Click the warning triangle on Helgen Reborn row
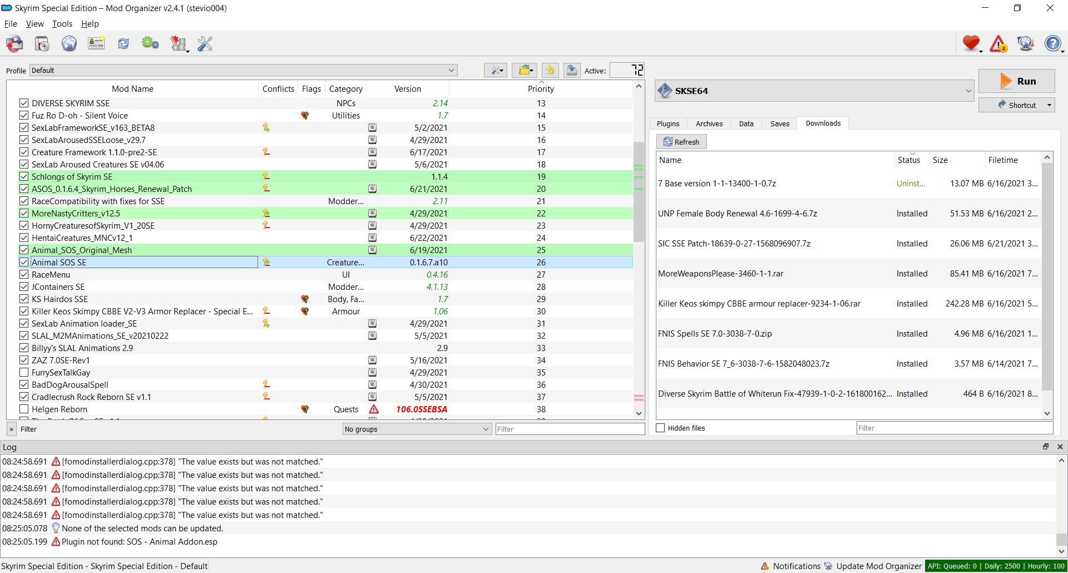 (x=374, y=409)
